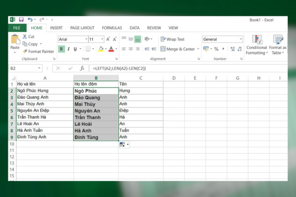This screenshot has height=197, width=296.
Task: Open Alignment dialog launcher
Action: 199,59
